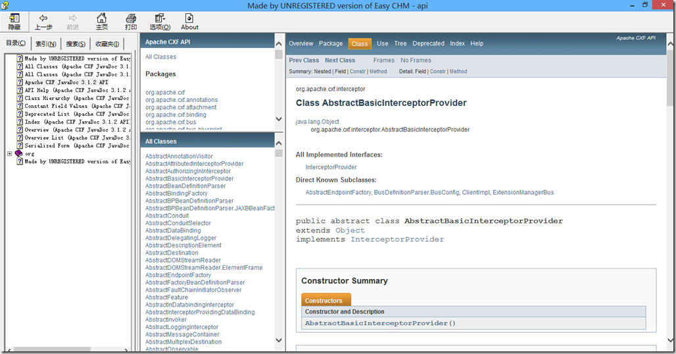Image resolution: width=676 pixels, height=354 pixels.
Task: Select the highlighted Class navigation item
Action: click(360, 43)
